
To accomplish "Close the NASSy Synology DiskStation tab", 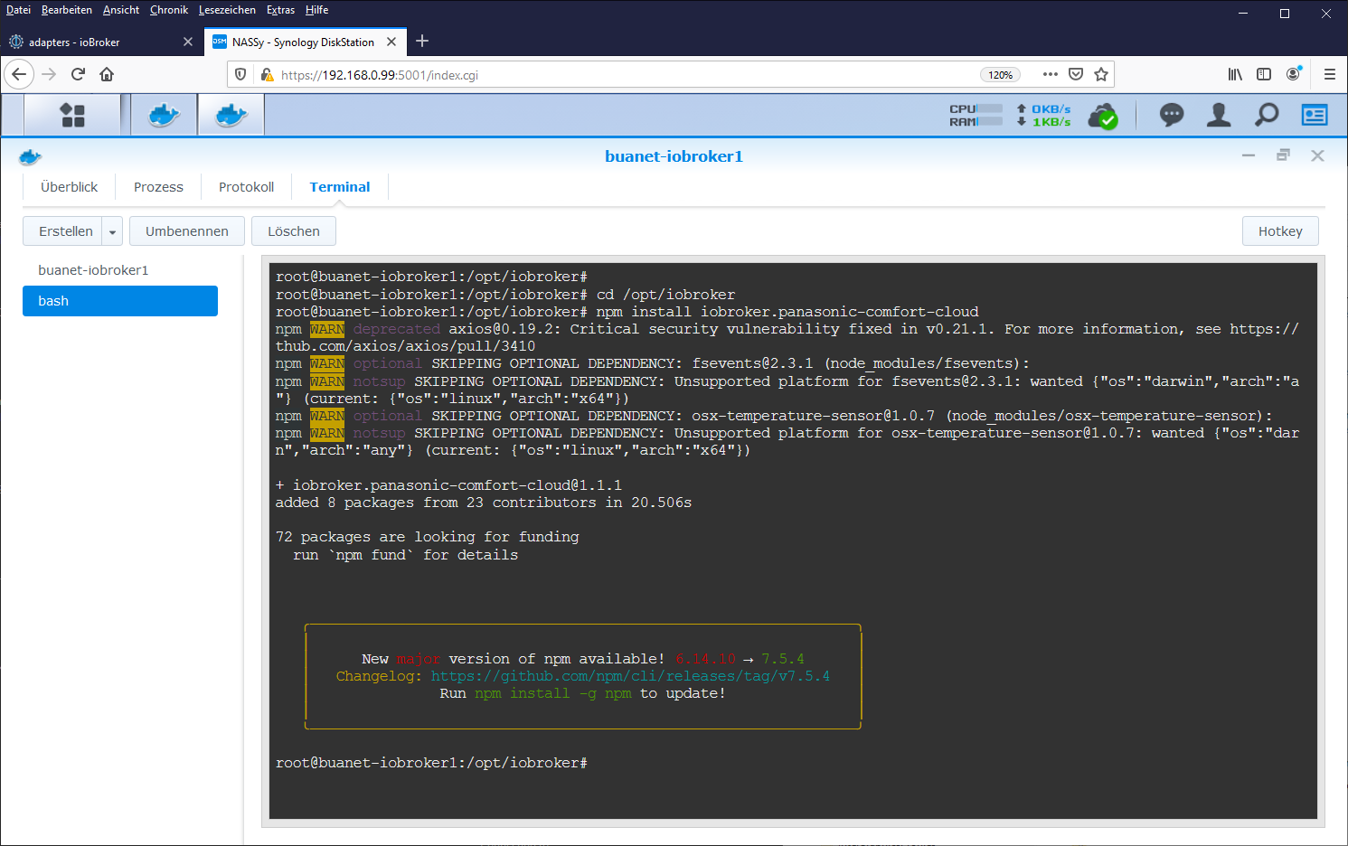I will (x=391, y=42).
